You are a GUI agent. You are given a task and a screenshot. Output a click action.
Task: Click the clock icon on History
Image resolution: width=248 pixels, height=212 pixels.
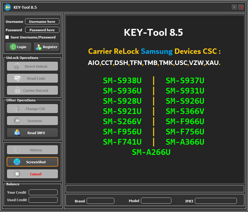(17, 150)
